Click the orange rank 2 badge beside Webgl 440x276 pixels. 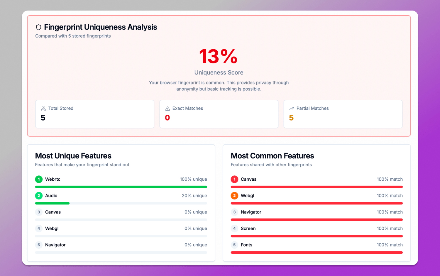pyautogui.click(x=234, y=196)
